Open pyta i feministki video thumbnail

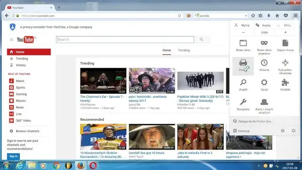[x=152, y=81]
